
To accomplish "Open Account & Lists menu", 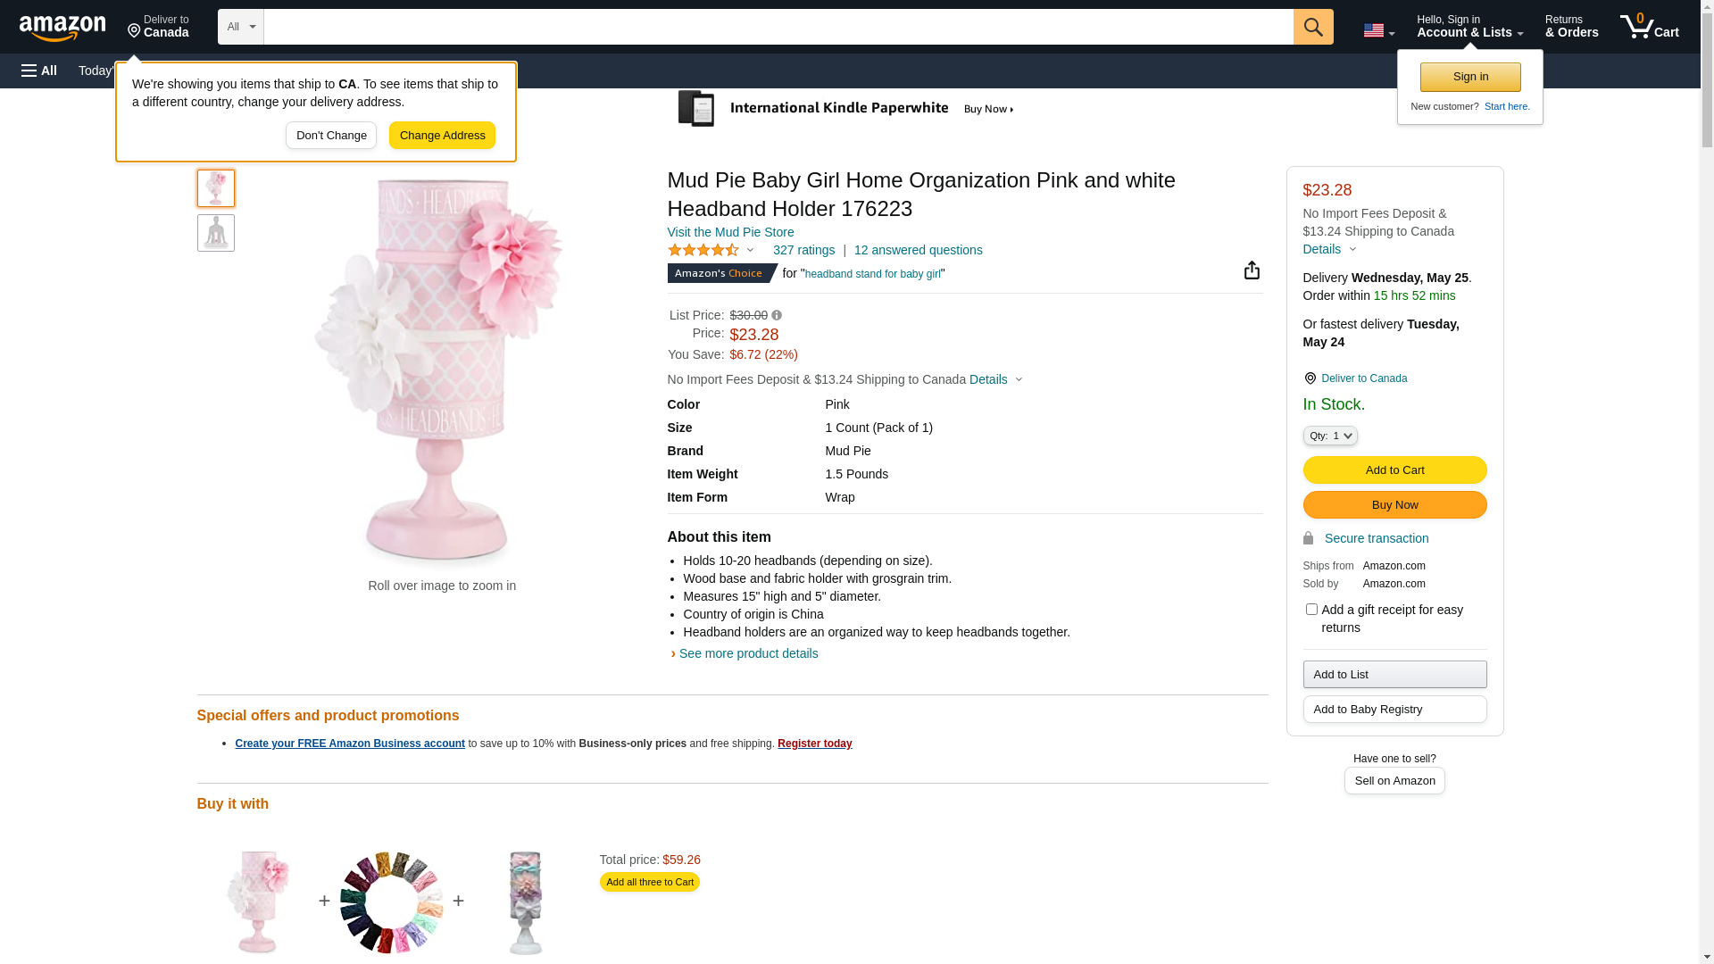I will point(1469,27).
